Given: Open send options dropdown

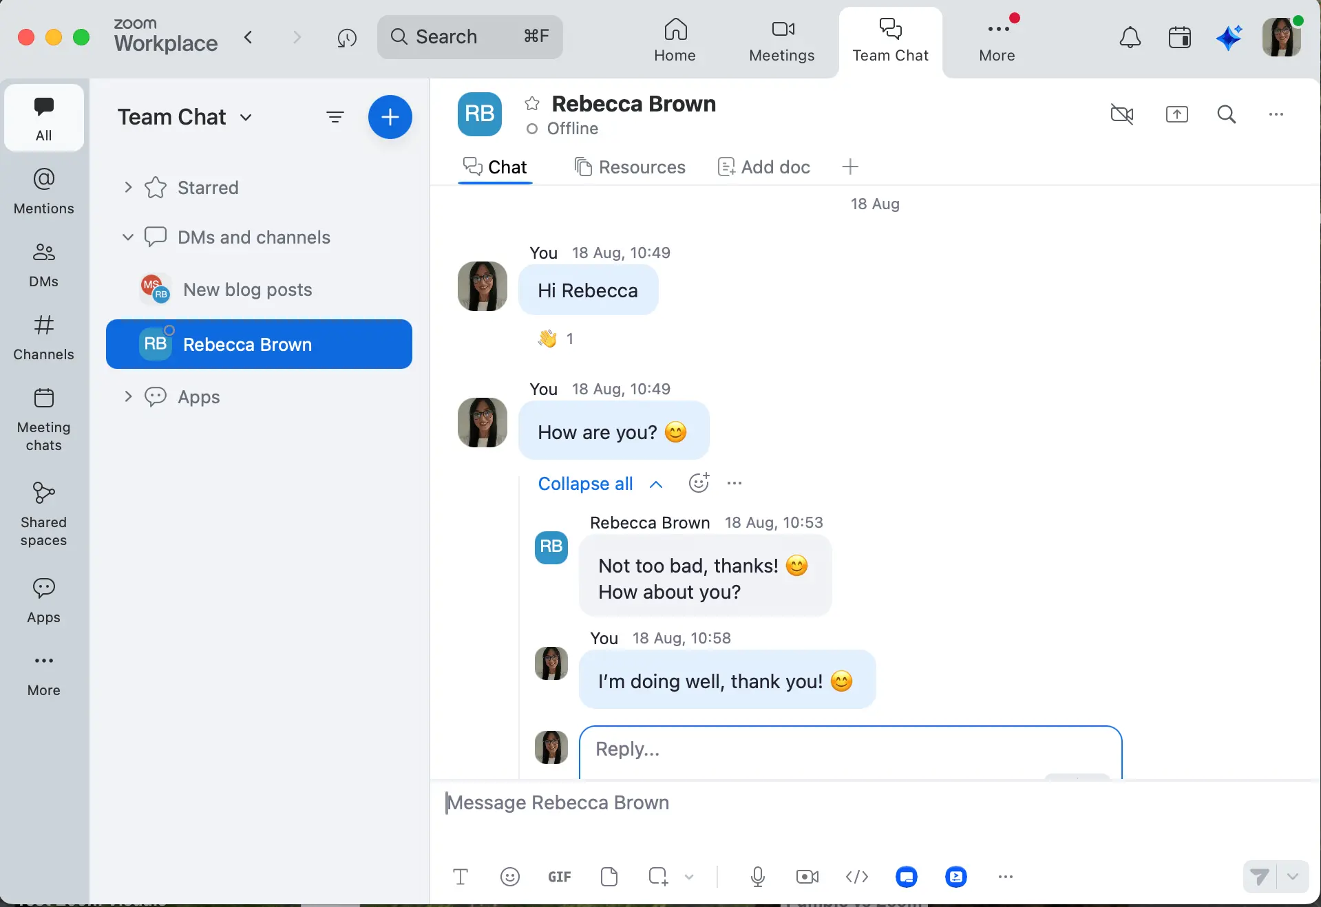Looking at the screenshot, I should point(1293,877).
